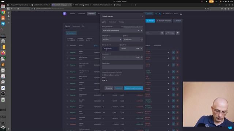Toggle the browser sidebar icon
Screen dimensions: 234x131
(8, 9)
